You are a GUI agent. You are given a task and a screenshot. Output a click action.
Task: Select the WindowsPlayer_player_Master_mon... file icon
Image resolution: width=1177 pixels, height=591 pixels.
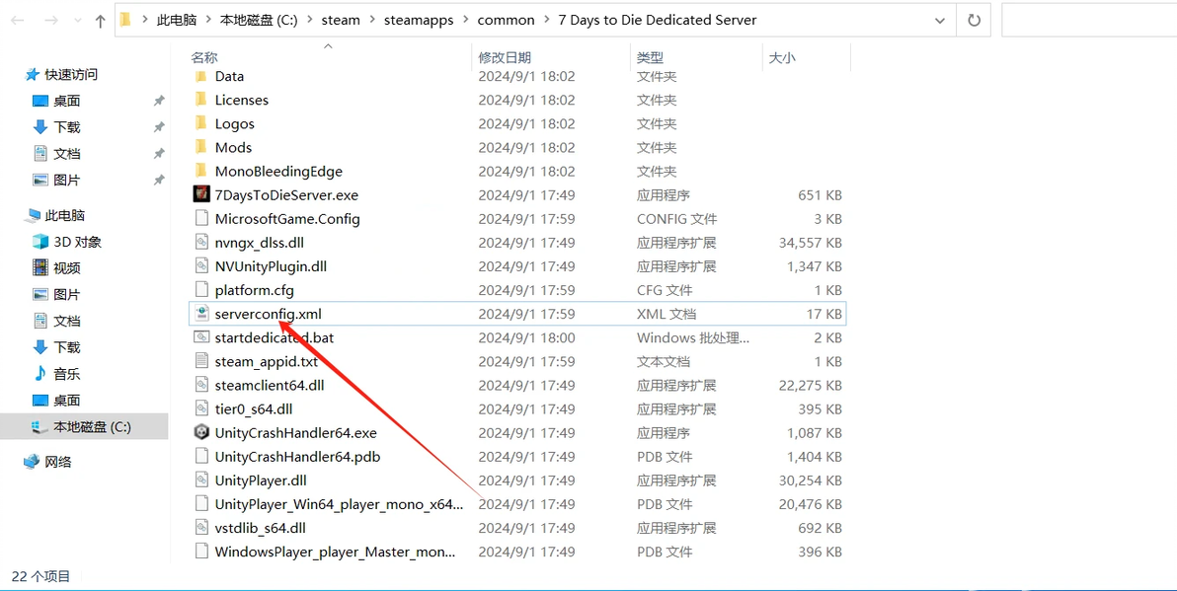point(200,552)
